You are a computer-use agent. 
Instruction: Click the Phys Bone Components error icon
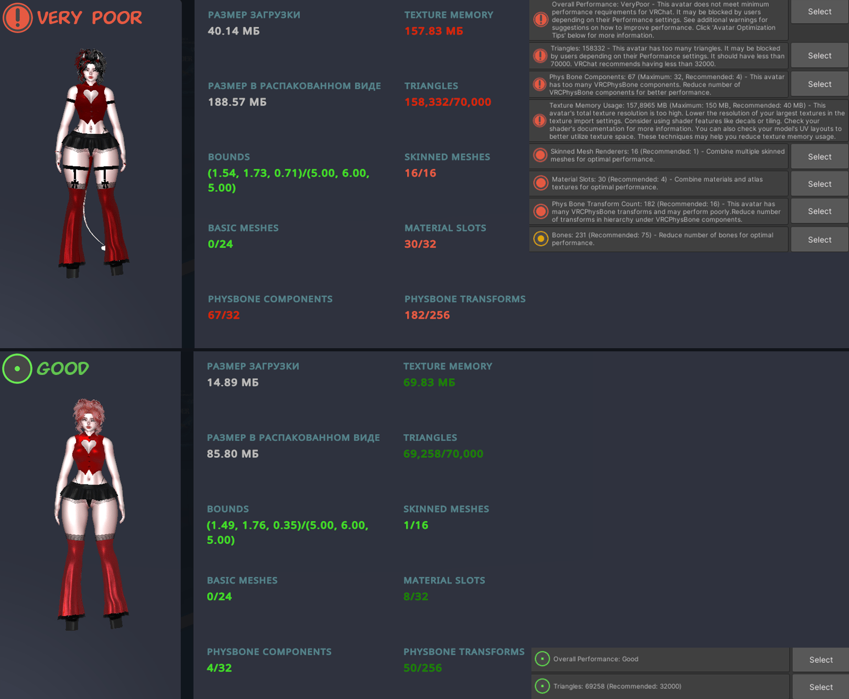(540, 84)
